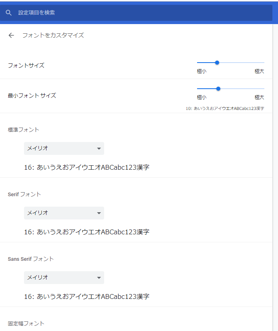Click the 標準フォント dropdown arrow
The height and width of the screenshot is (331, 278).
[99, 149]
